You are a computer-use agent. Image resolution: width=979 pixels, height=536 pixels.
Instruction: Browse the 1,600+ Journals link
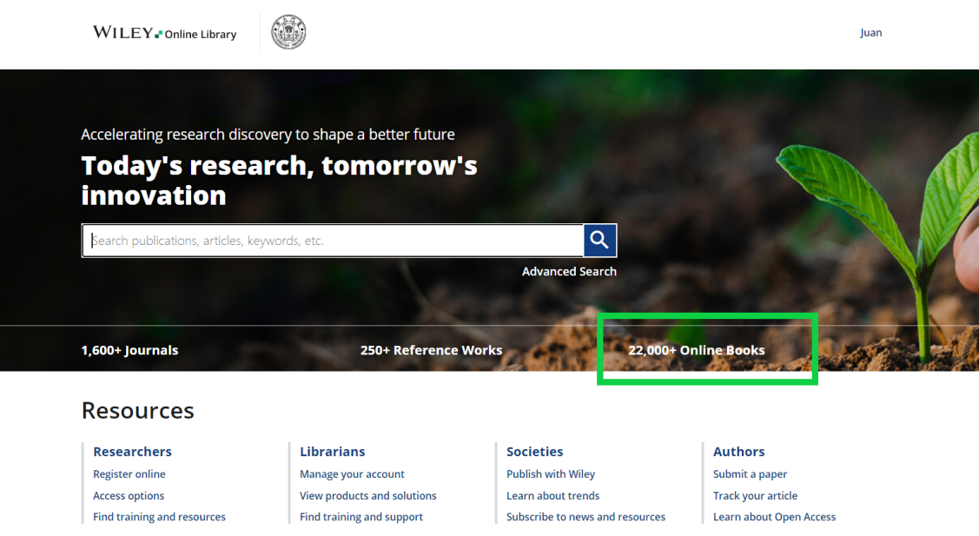(x=129, y=350)
